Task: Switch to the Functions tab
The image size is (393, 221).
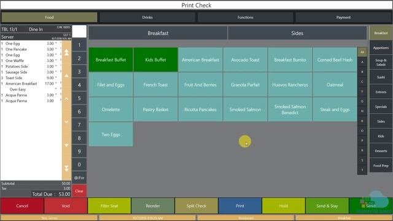Action: click(245, 17)
